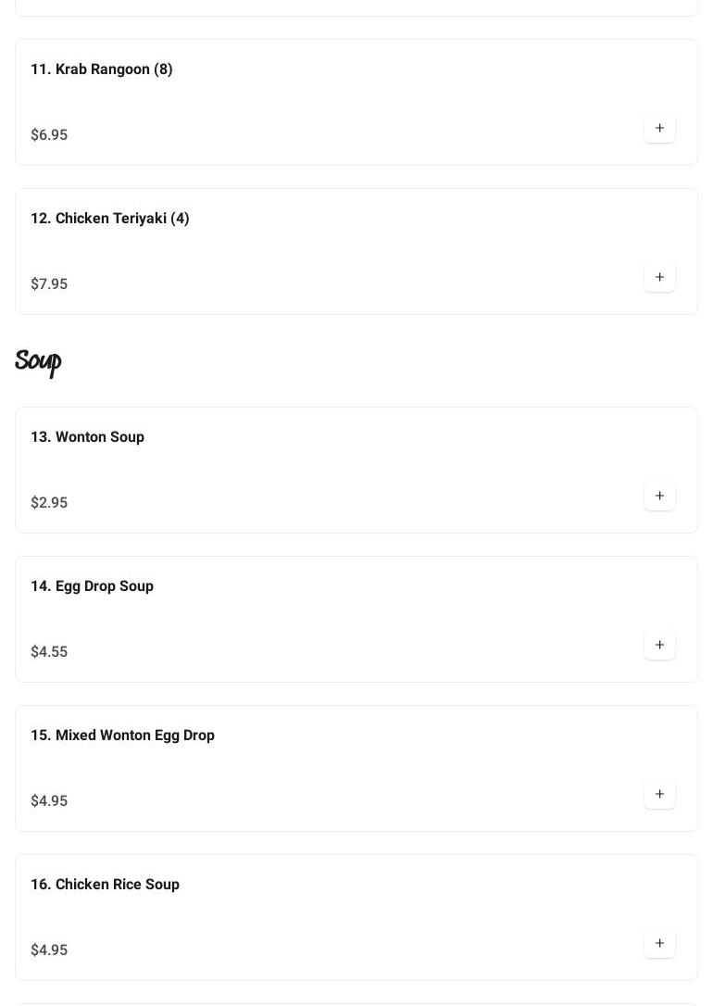Add Mixed Wonton Egg Drop plus icon
This screenshot has width=713, height=1006.
659,795
